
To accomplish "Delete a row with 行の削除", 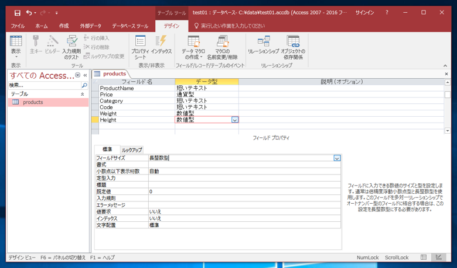I will (x=97, y=47).
